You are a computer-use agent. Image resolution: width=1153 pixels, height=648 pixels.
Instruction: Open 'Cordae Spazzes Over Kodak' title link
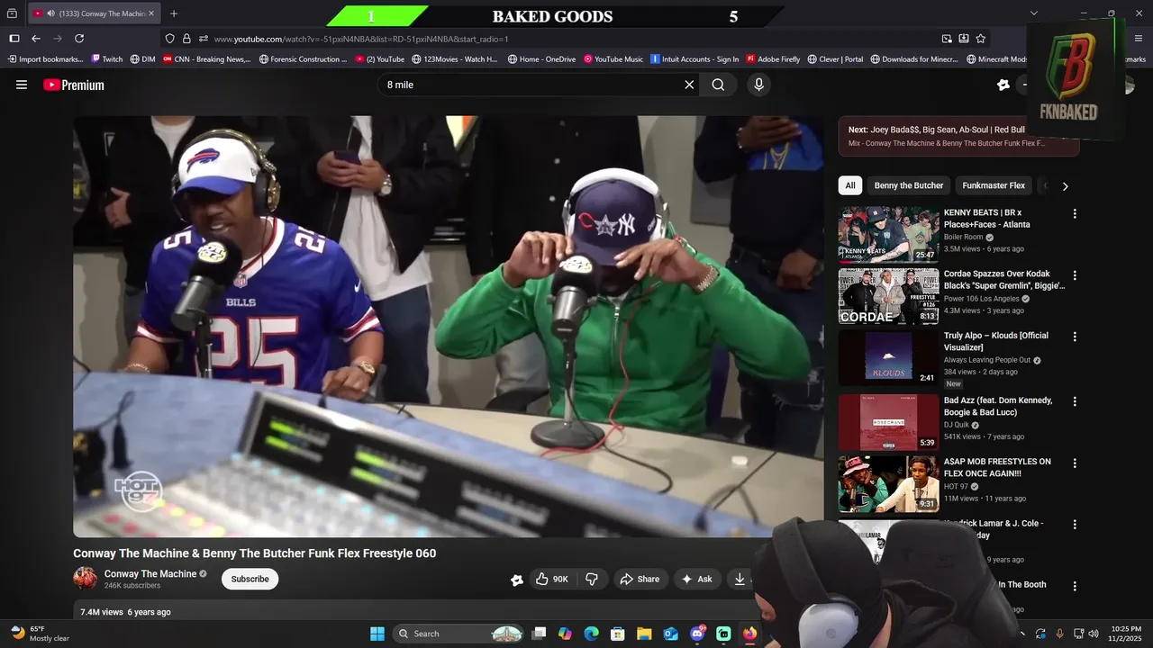1004,280
